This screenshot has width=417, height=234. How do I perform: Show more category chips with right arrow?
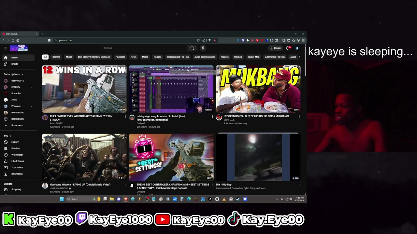(300, 57)
